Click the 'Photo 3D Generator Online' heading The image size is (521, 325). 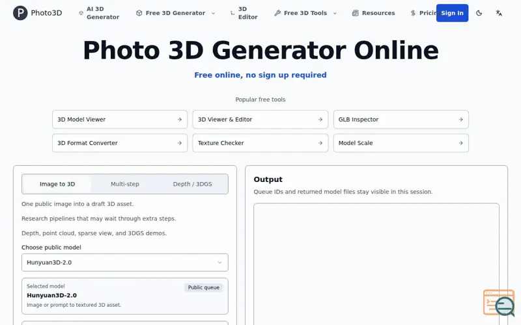click(x=260, y=51)
